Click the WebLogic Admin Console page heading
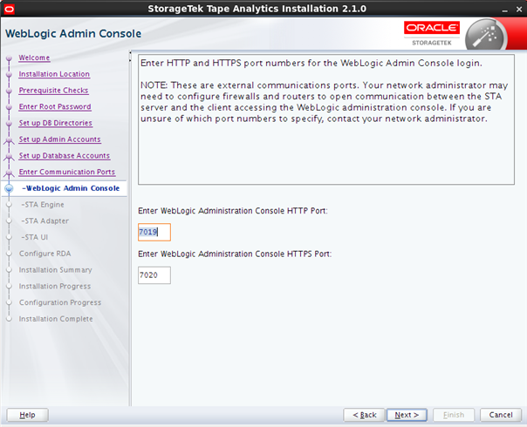 pos(73,34)
